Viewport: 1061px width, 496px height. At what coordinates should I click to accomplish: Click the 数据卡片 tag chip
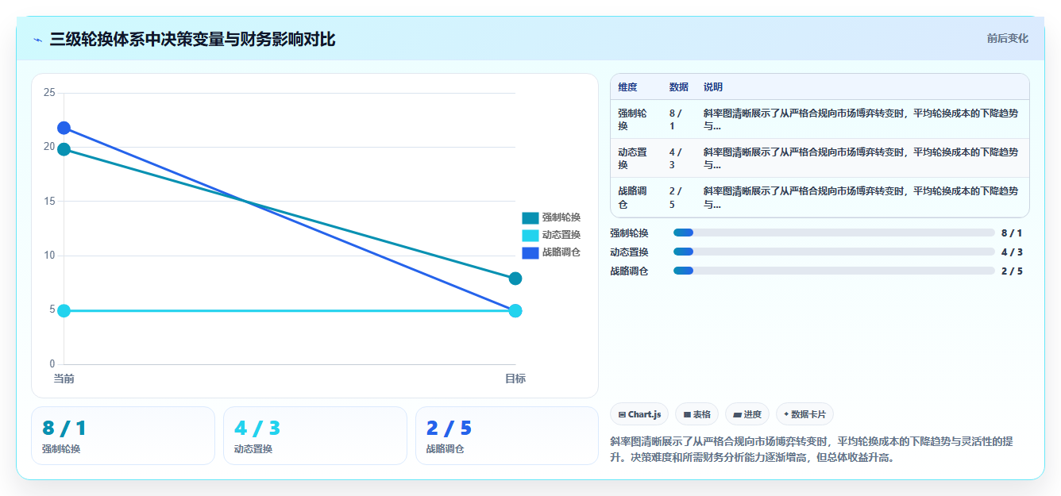coord(804,414)
